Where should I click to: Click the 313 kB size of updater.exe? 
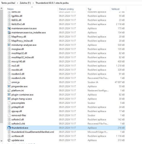[121, 140]
